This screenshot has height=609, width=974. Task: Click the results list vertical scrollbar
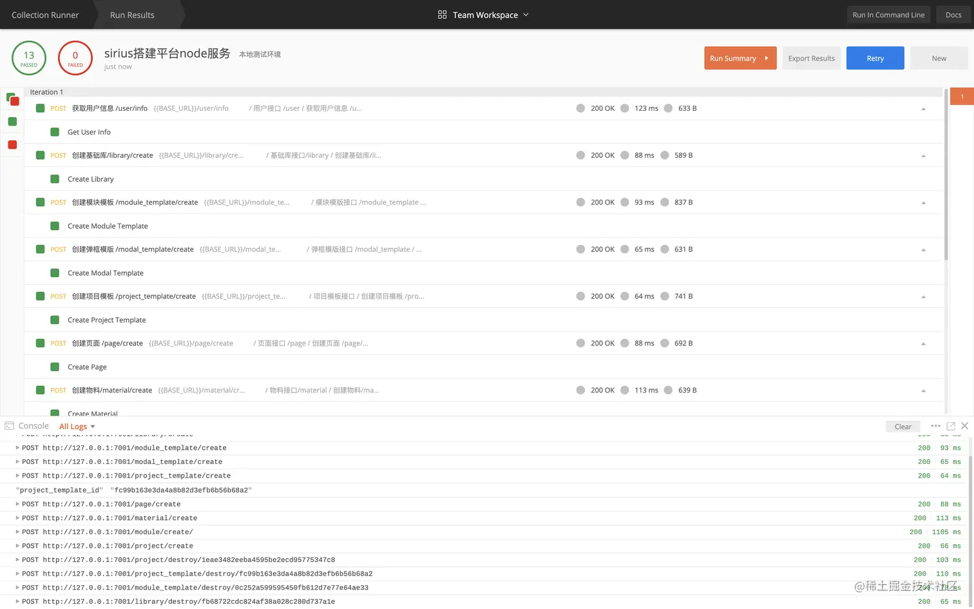946,174
